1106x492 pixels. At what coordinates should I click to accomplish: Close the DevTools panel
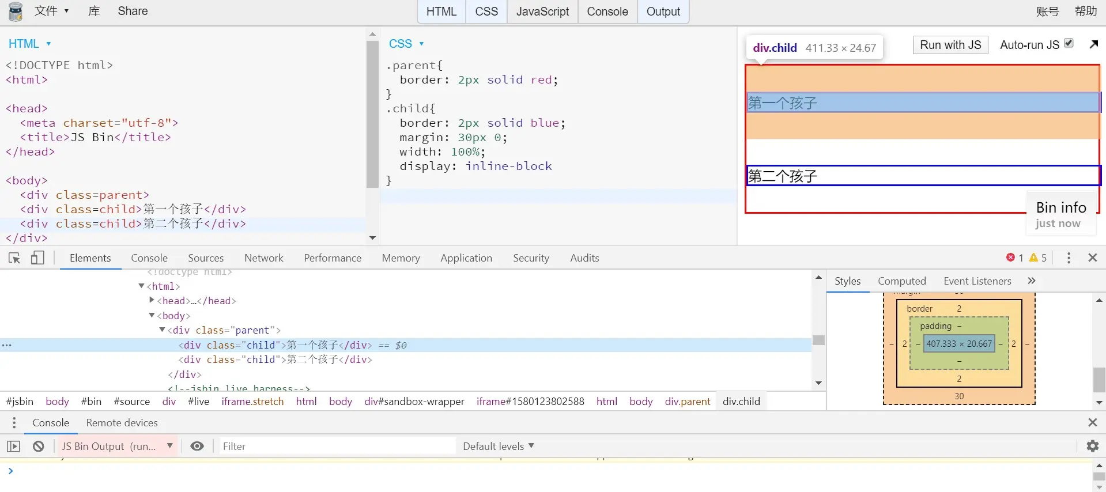1093,258
